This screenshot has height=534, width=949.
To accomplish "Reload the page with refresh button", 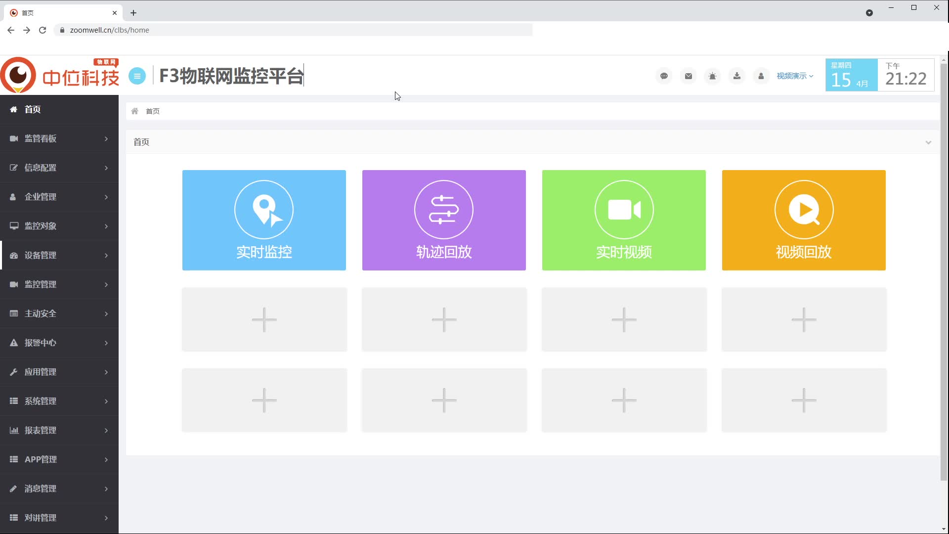I will point(43,30).
